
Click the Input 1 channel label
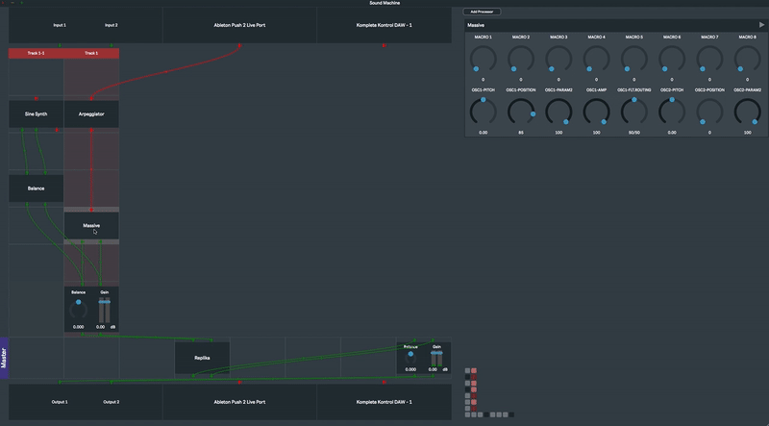point(60,25)
